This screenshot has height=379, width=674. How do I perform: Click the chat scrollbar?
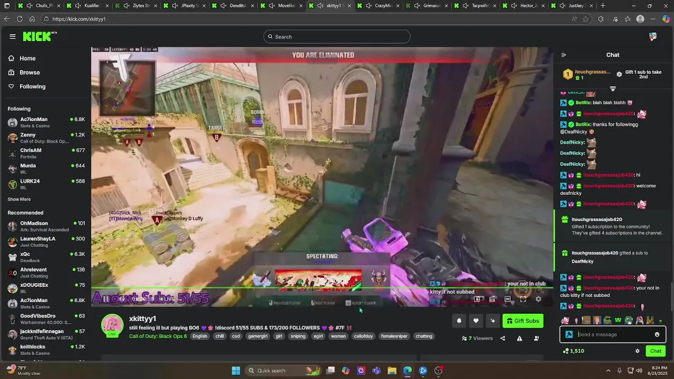pos(671,297)
